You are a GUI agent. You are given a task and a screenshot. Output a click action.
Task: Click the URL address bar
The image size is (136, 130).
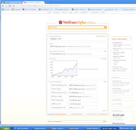(75, 6)
